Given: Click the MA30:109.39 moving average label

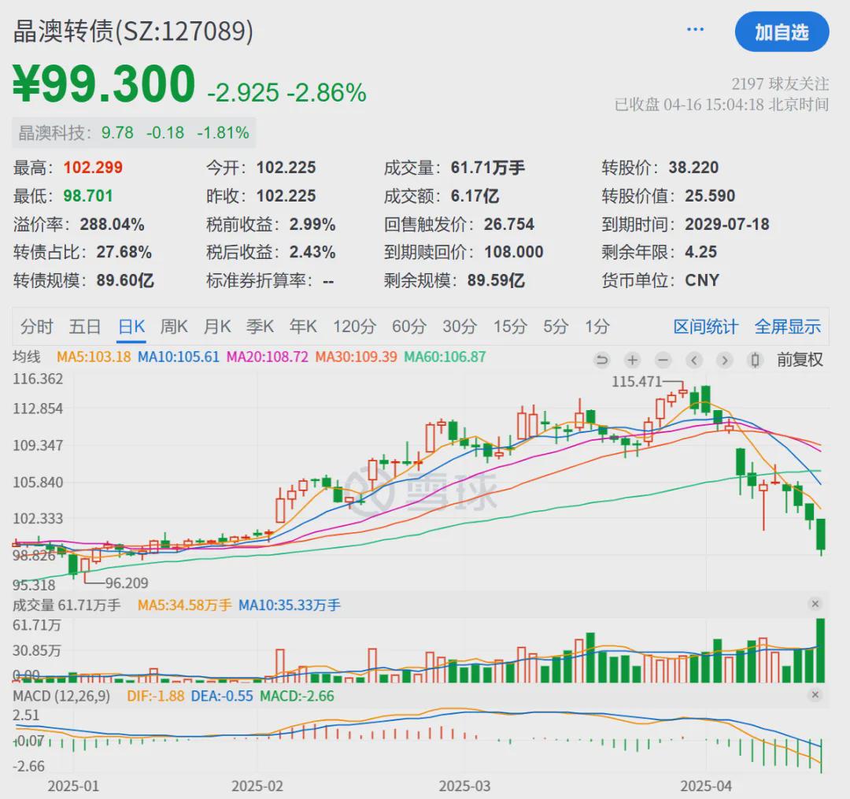Looking at the screenshot, I should [x=357, y=357].
